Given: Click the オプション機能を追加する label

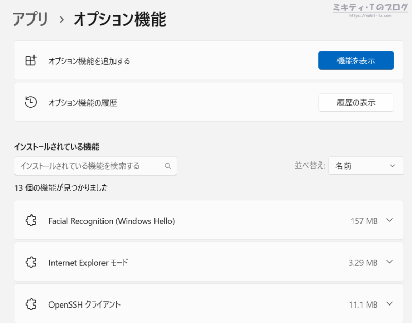Looking at the screenshot, I should pyautogui.click(x=89, y=61).
